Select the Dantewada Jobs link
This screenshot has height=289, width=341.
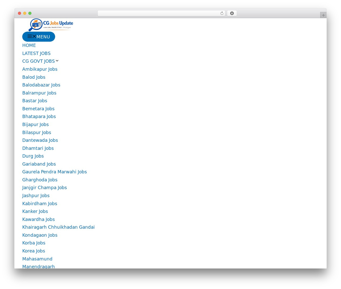click(x=40, y=140)
